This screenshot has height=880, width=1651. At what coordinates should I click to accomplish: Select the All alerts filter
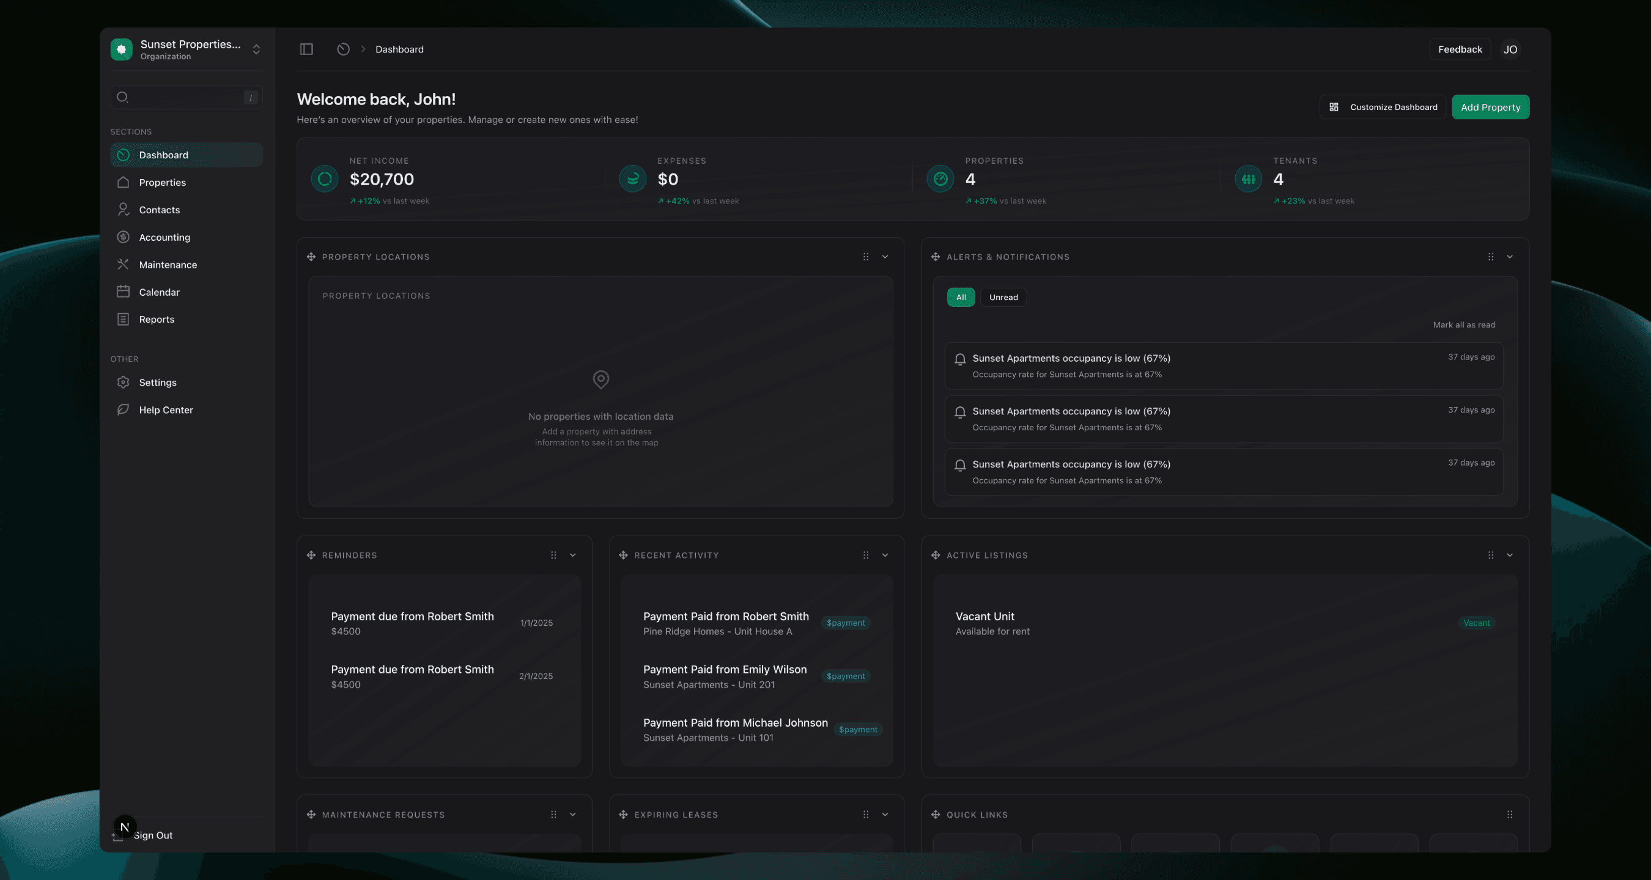click(961, 297)
